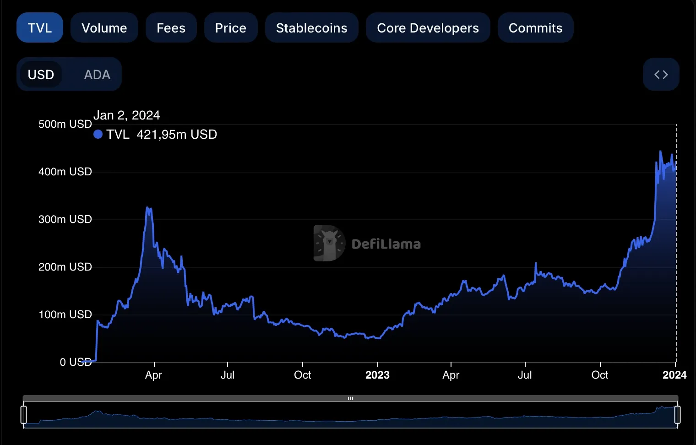The height and width of the screenshot is (445, 696).
Task: Select the TVL tab
Action: 40,28
